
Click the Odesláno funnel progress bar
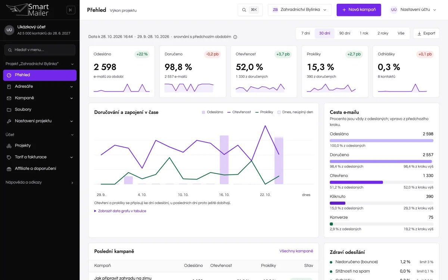click(x=382, y=141)
